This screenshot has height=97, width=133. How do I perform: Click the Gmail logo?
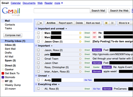click(x=11, y=12)
